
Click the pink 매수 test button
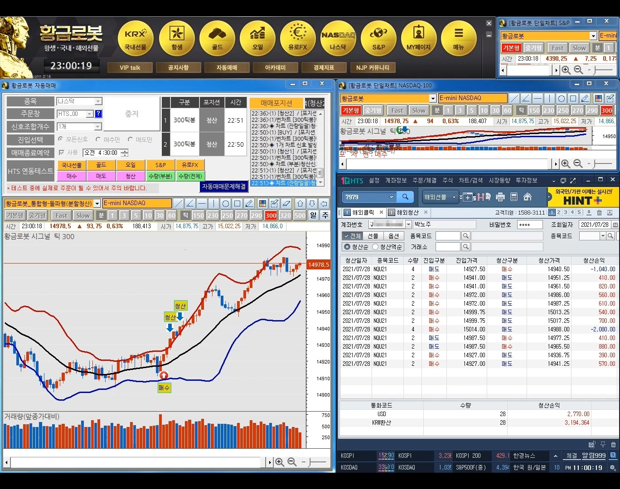[x=72, y=176]
